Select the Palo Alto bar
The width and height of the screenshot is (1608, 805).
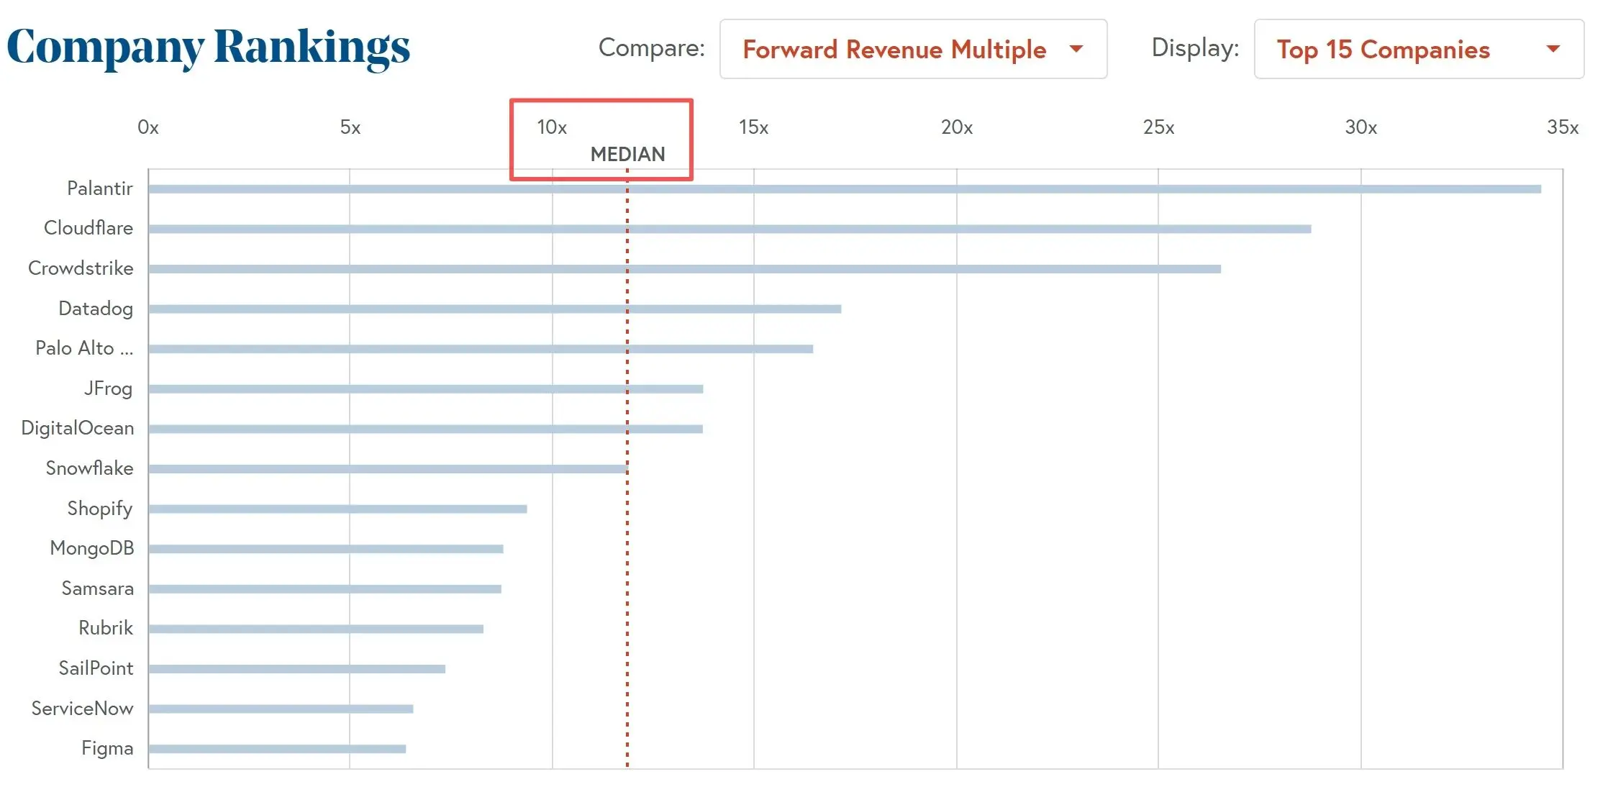pos(481,349)
